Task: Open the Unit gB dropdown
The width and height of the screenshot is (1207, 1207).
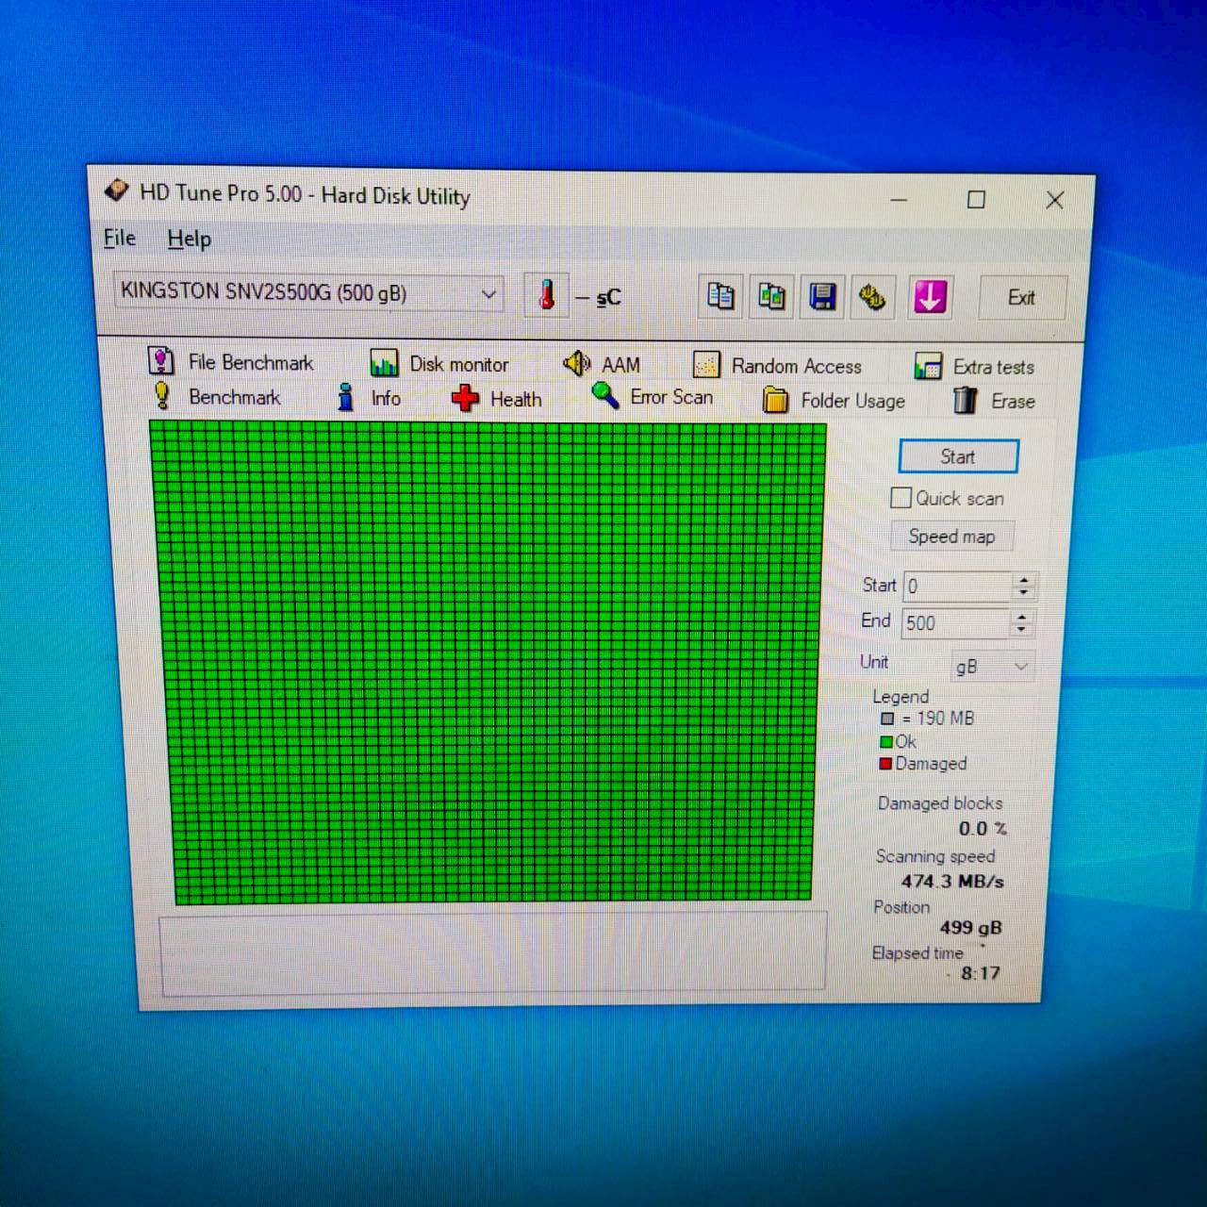Action: [992, 667]
